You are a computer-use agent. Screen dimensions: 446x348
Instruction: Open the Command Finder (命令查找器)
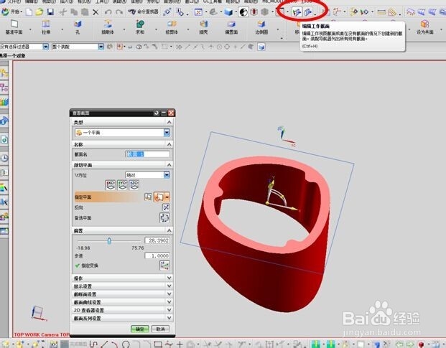pyautogui.click(x=144, y=12)
